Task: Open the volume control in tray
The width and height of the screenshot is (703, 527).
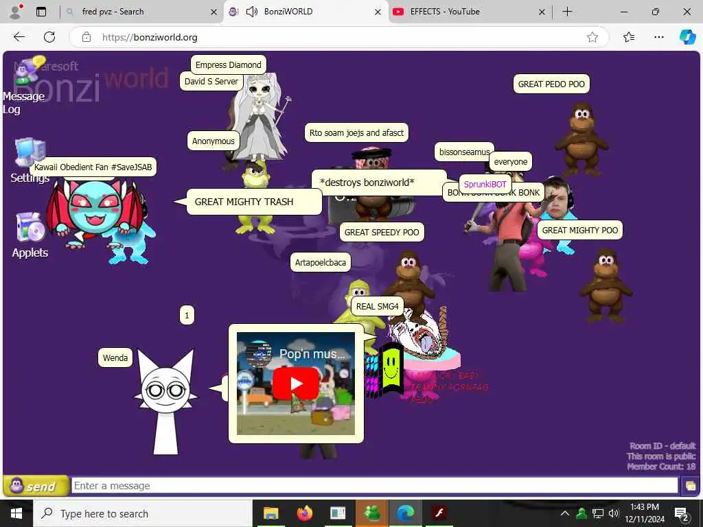Action: 614,513
